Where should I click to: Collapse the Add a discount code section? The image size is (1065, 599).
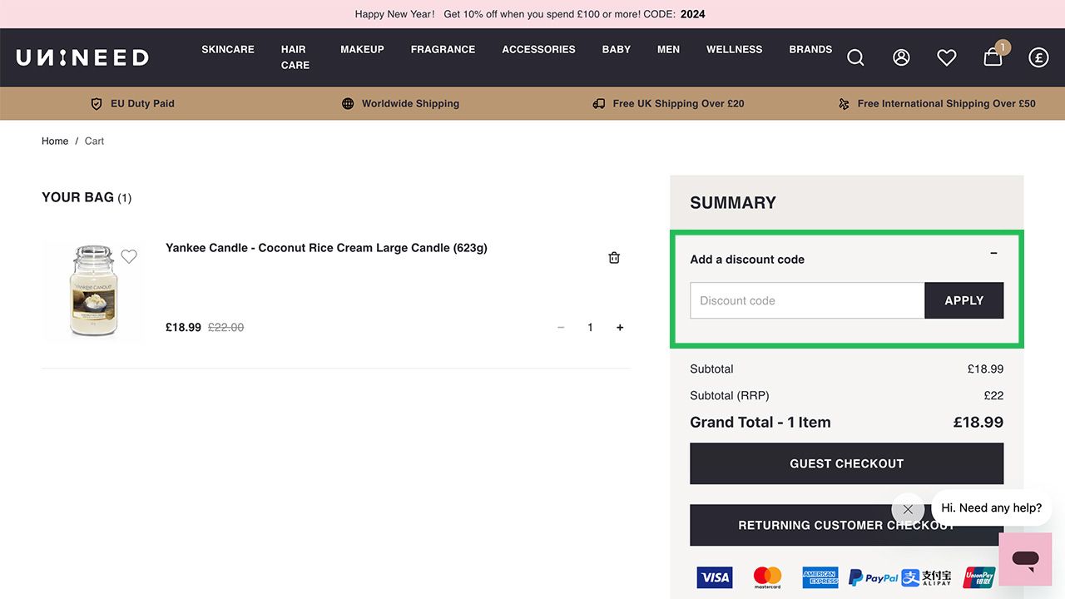(x=993, y=253)
